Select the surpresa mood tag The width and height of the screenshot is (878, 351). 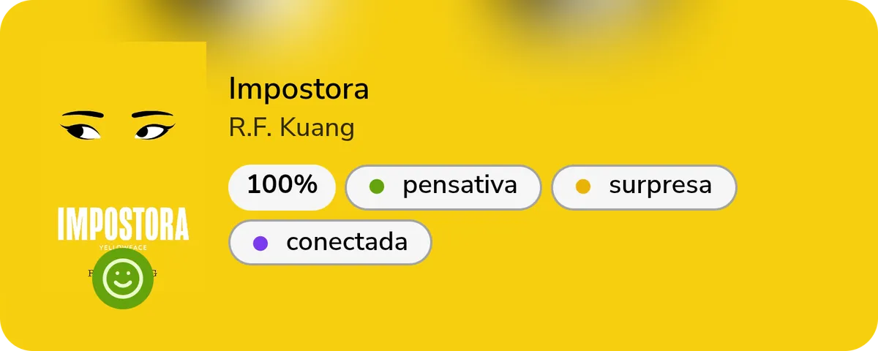[x=644, y=187]
